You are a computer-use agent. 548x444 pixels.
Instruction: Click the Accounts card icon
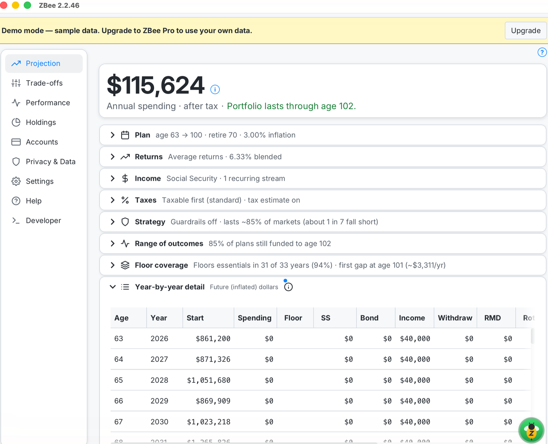pos(16,142)
